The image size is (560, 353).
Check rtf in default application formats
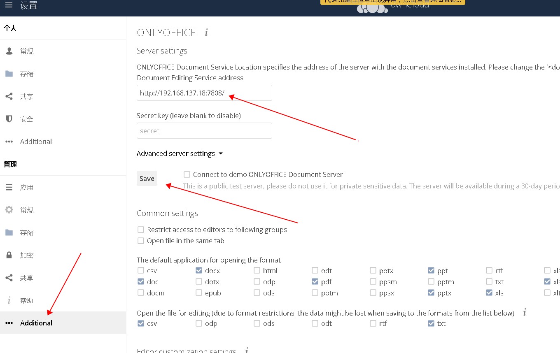click(489, 271)
